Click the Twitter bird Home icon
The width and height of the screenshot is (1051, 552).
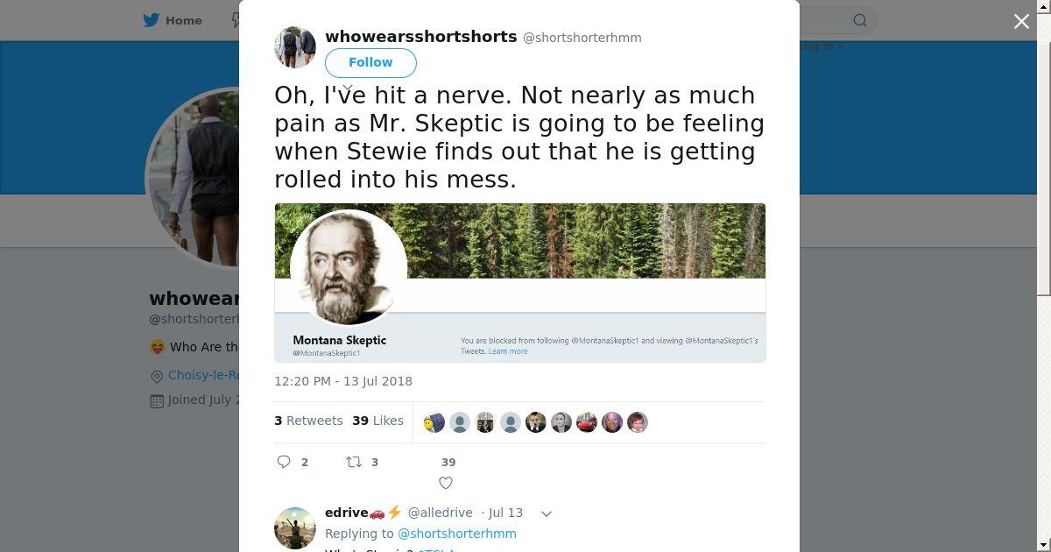point(152,20)
